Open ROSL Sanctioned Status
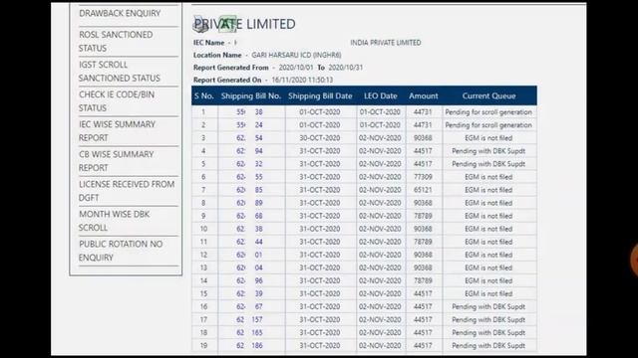 coord(116,42)
